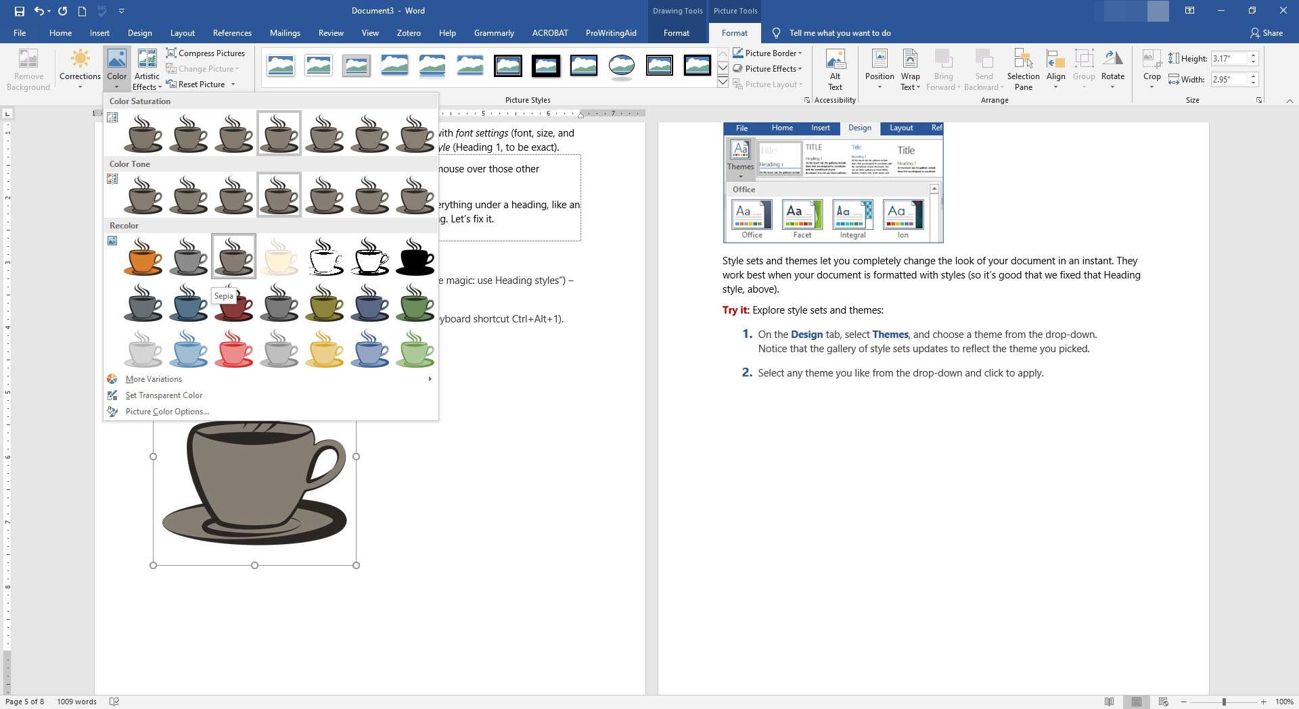Apply the first simple frame picture style
1299x709 pixels.
[280, 66]
